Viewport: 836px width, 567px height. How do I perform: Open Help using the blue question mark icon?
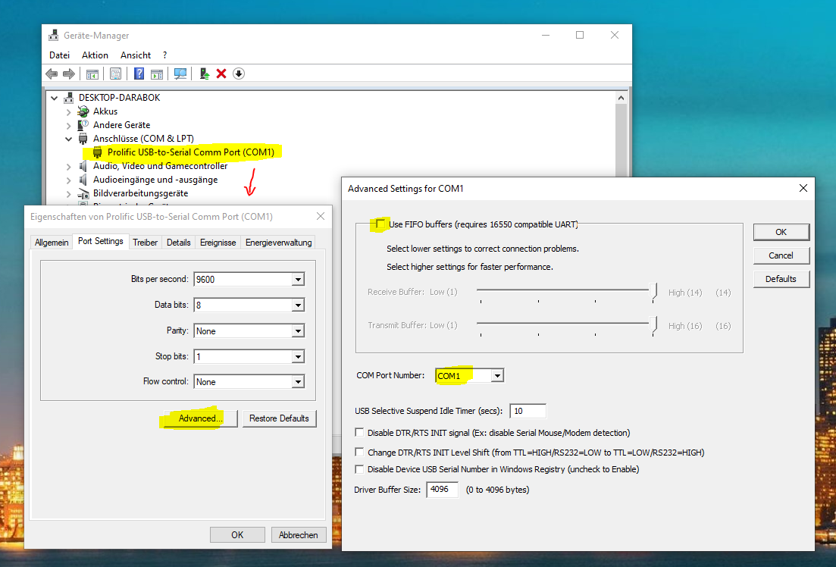(139, 73)
